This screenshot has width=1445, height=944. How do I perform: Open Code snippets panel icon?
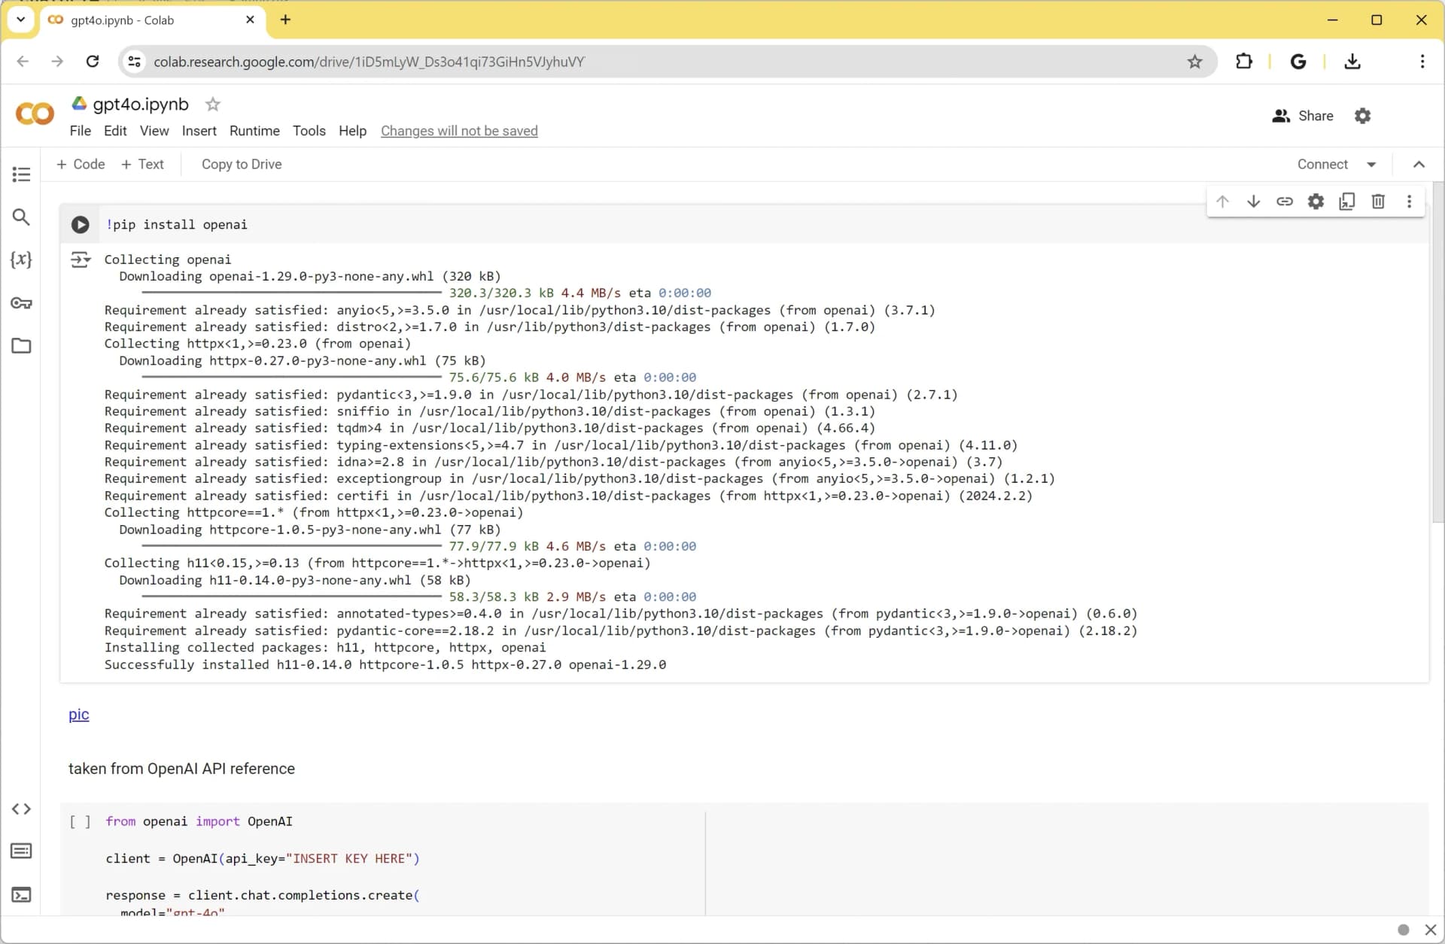click(21, 809)
